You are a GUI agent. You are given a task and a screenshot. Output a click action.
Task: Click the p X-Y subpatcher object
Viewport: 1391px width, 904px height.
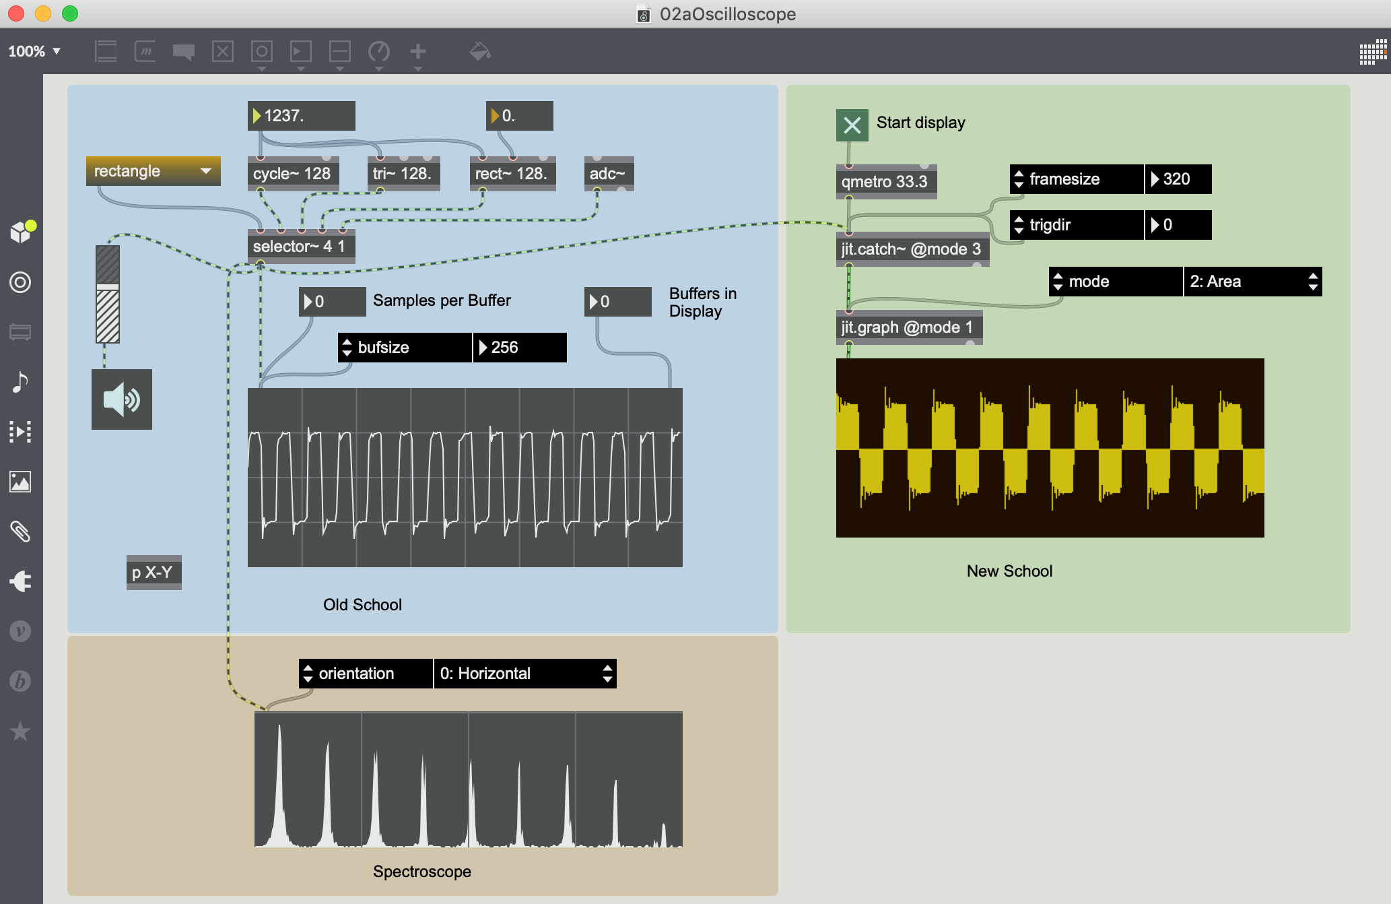click(x=154, y=573)
